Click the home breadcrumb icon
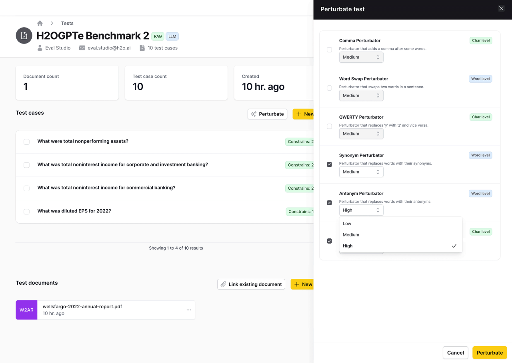 [40, 23]
